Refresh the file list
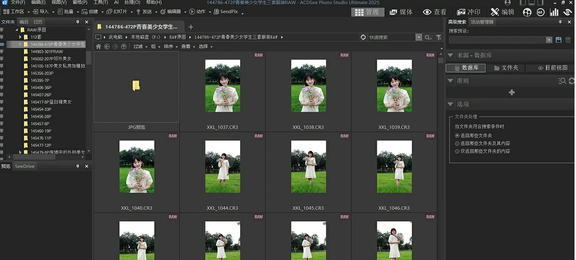This screenshot has width=576, height=260. (363, 37)
